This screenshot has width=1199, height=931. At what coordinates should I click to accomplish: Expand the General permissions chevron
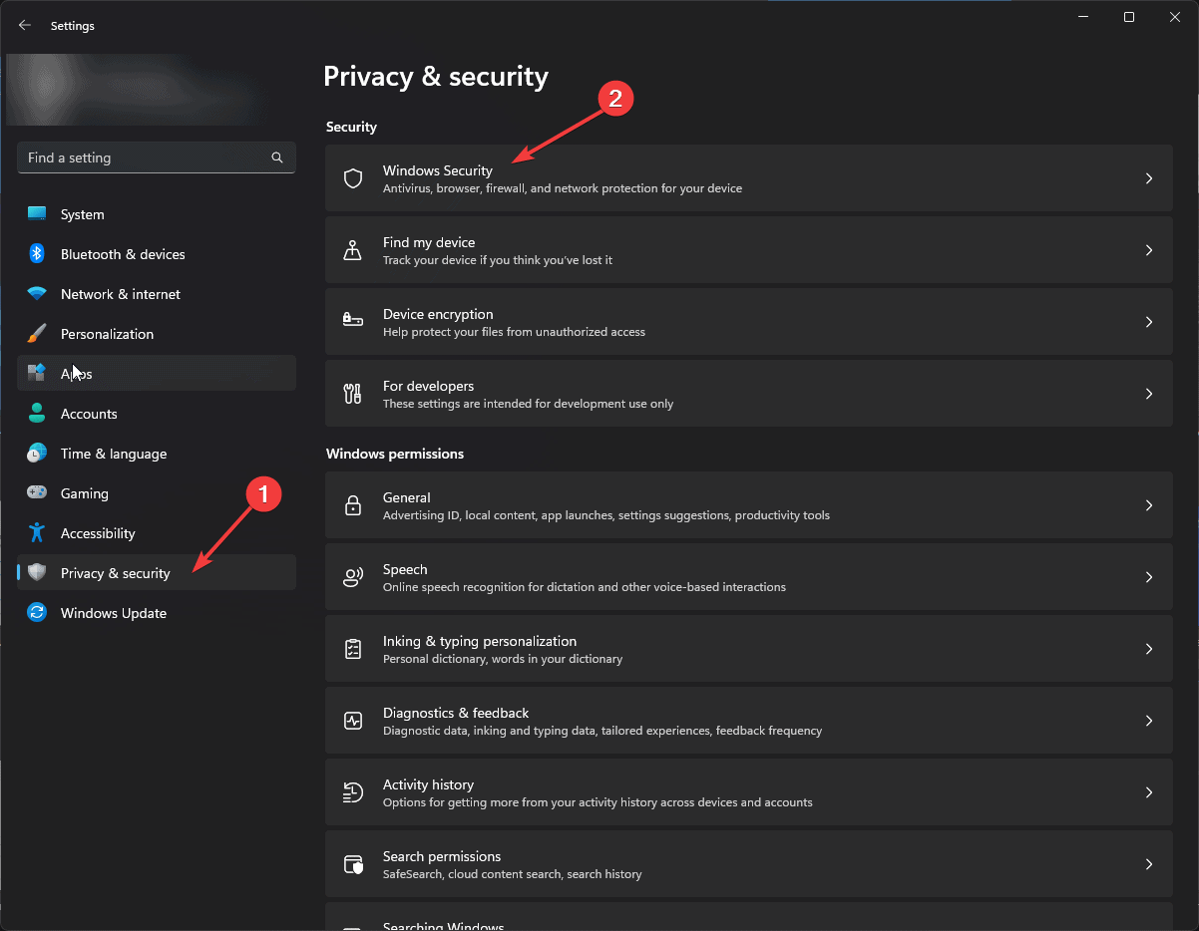1148,504
